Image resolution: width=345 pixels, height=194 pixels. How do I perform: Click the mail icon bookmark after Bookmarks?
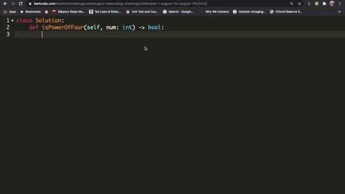pyautogui.click(x=46, y=12)
